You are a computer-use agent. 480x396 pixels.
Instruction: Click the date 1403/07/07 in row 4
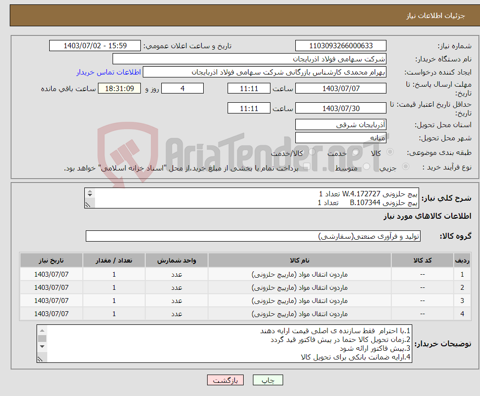51,314
